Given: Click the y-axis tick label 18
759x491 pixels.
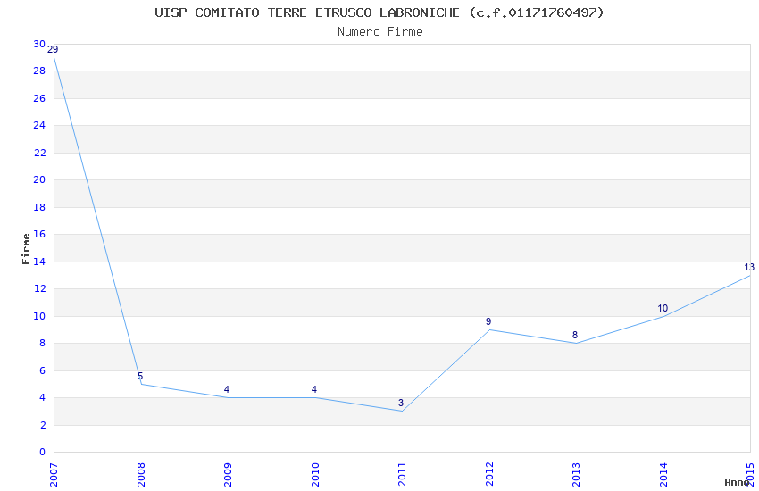Looking at the screenshot, I should coord(39,207).
